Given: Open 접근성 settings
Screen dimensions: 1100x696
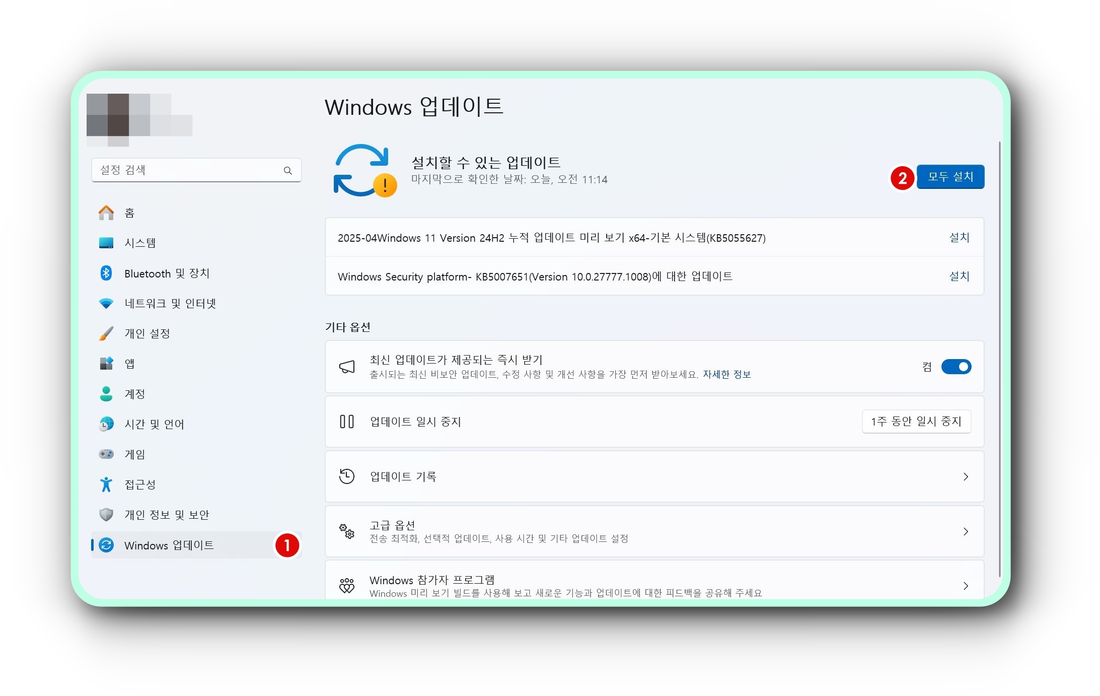Looking at the screenshot, I should (196, 484).
